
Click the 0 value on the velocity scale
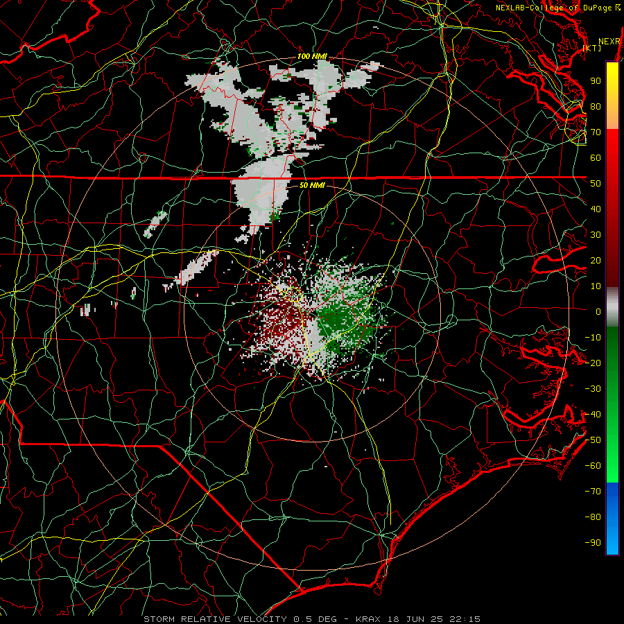click(x=598, y=312)
